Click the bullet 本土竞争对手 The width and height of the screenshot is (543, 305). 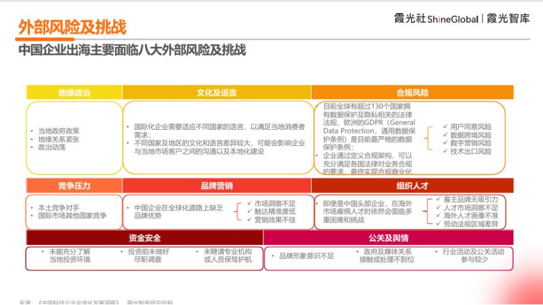pos(59,208)
